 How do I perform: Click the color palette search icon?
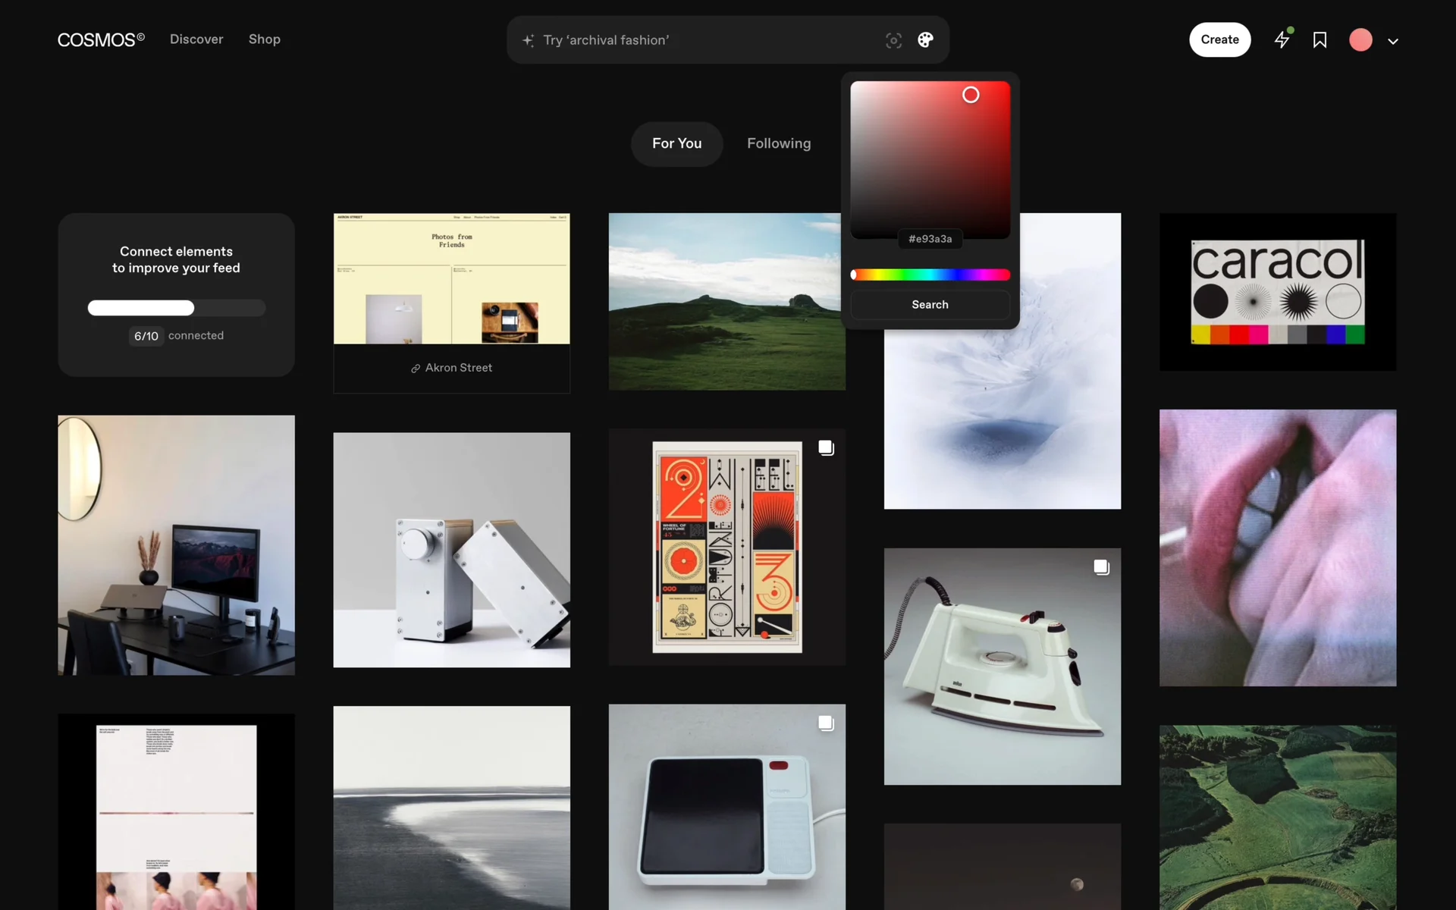click(x=925, y=40)
